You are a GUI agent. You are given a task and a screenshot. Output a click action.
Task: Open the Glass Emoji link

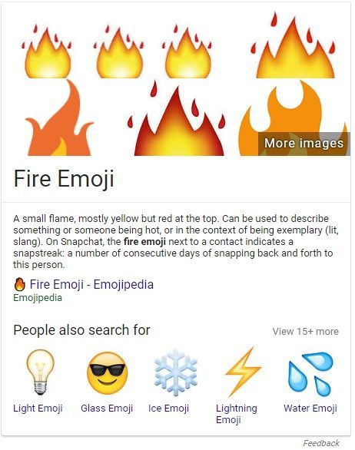click(107, 408)
